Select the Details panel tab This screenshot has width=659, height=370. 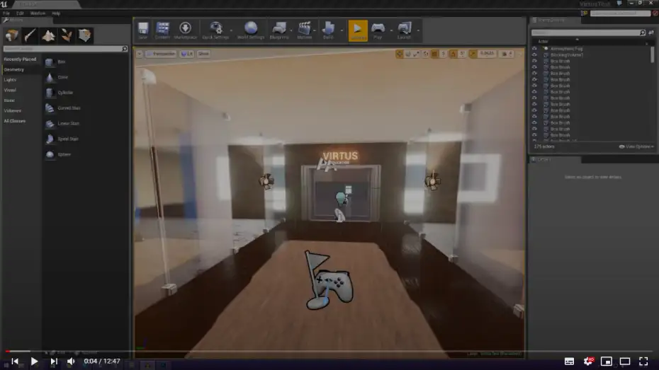pyautogui.click(x=555, y=160)
